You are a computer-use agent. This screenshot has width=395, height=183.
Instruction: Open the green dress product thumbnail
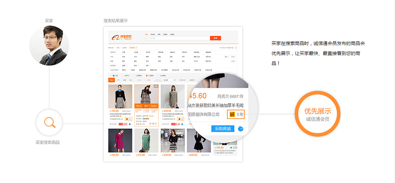click(146, 141)
